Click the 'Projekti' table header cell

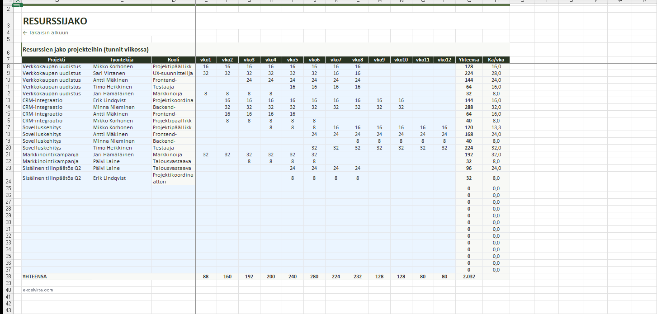[x=57, y=60]
